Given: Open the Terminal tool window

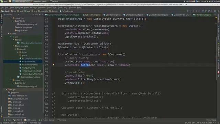Looking at the screenshot, I should 62,120.
